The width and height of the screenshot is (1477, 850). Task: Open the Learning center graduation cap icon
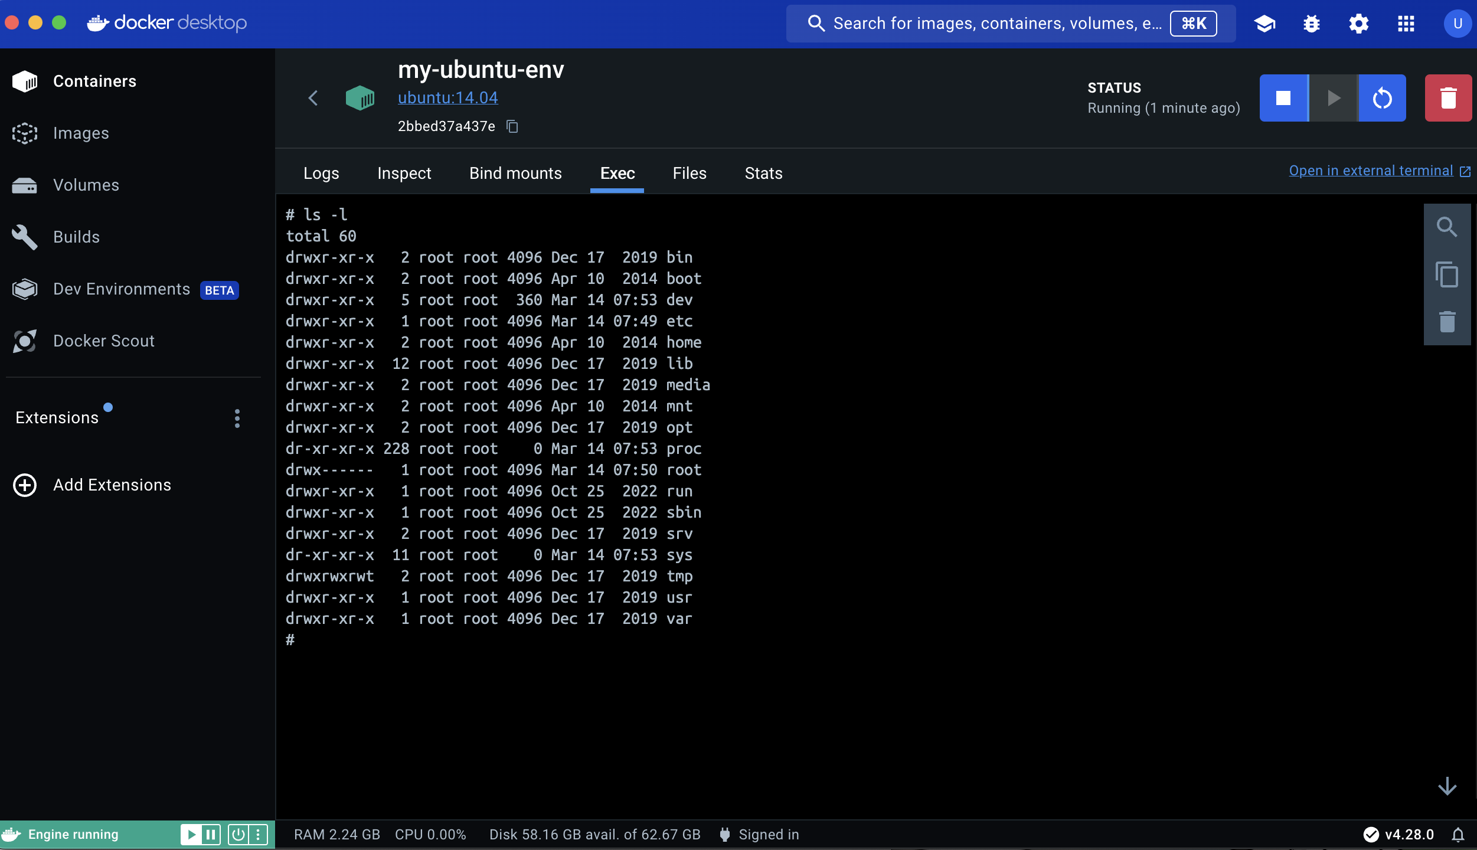(x=1264, y=24)
